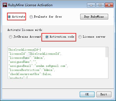Click the licenseeName "Admin" line

click(27, 58)
